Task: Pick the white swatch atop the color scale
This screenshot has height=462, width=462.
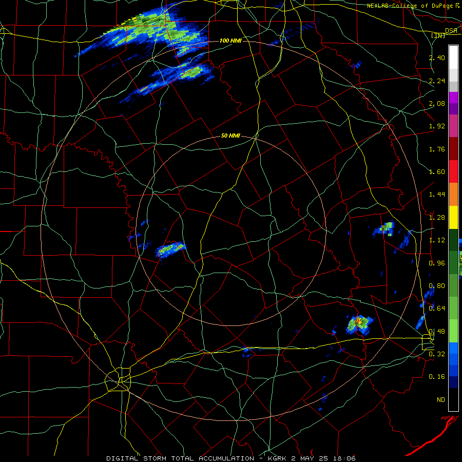Action: pyautogui.click(x=453, y=57)
